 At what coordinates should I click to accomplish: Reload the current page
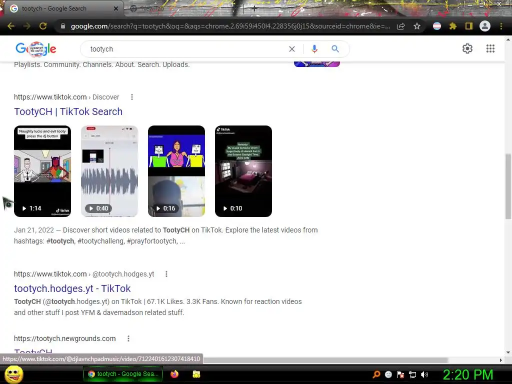click(x=43, y=26)
